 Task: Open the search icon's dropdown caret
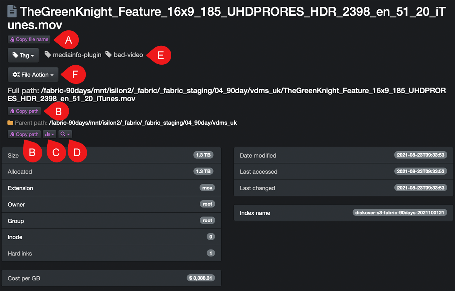point(68,134)
